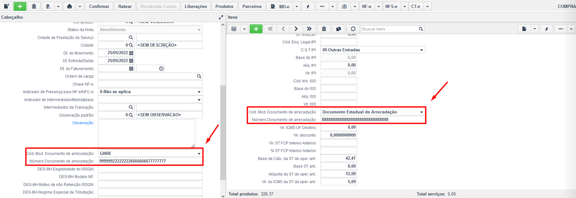This screenshot has height=198, width=576.
Task: Go to the next item using single right arrow
Action: click(296, 29)
